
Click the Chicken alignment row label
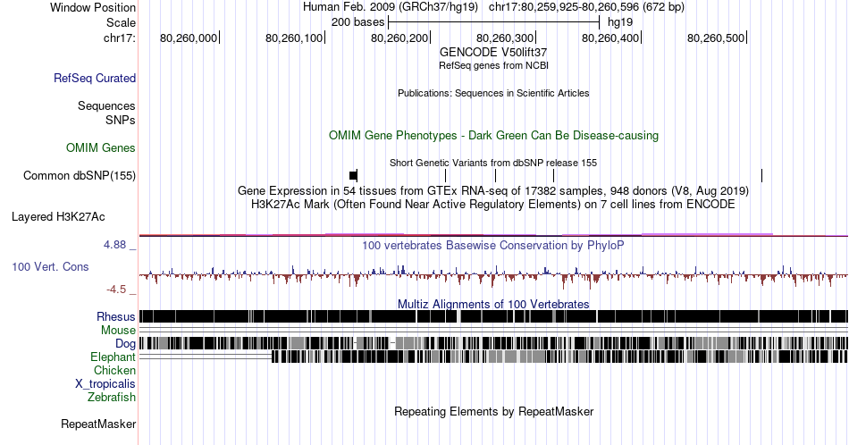coord(114,370)
